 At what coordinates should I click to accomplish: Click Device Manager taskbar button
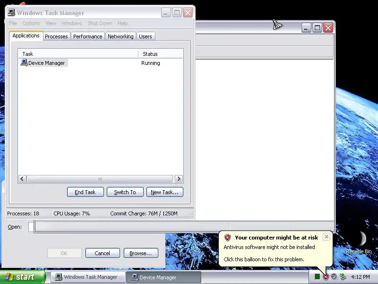[164, 277]
